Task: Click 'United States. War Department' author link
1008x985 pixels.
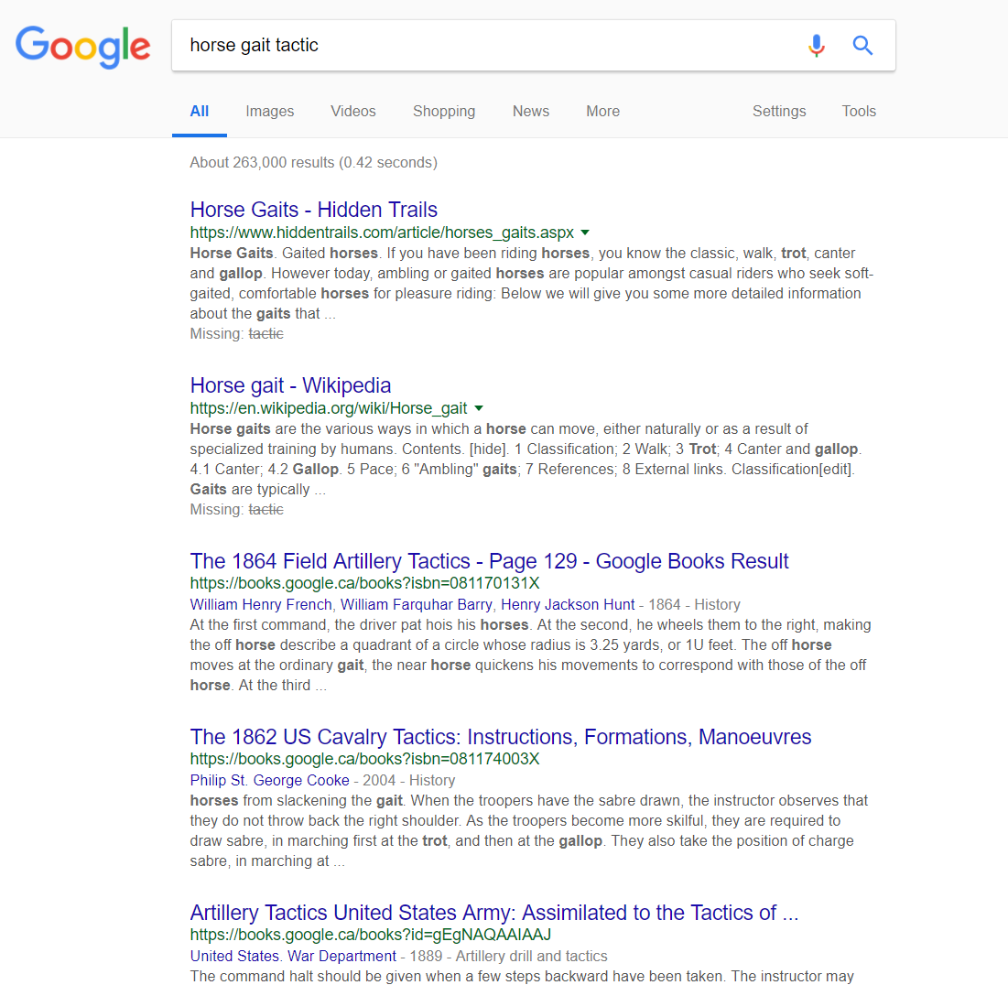Action: tap(293, 956)
